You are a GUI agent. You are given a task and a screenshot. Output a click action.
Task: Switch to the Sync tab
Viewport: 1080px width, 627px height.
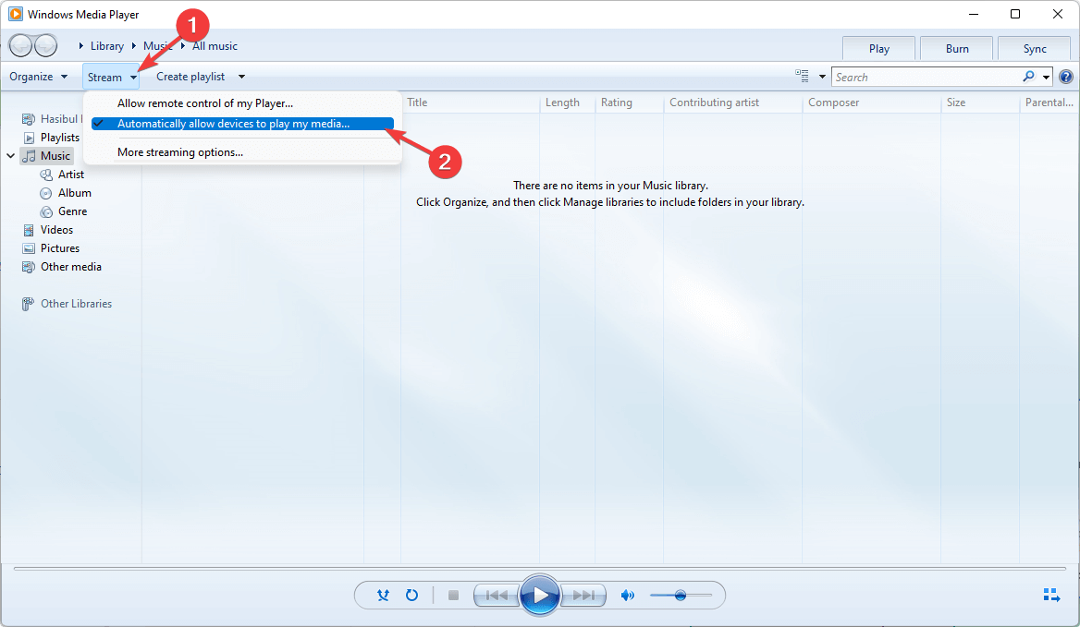pyautogui.click(x=1035, y=49)
